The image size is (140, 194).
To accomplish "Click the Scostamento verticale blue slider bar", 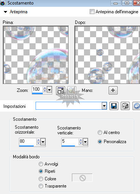I will pyautogui.click(x=68, y=146).
